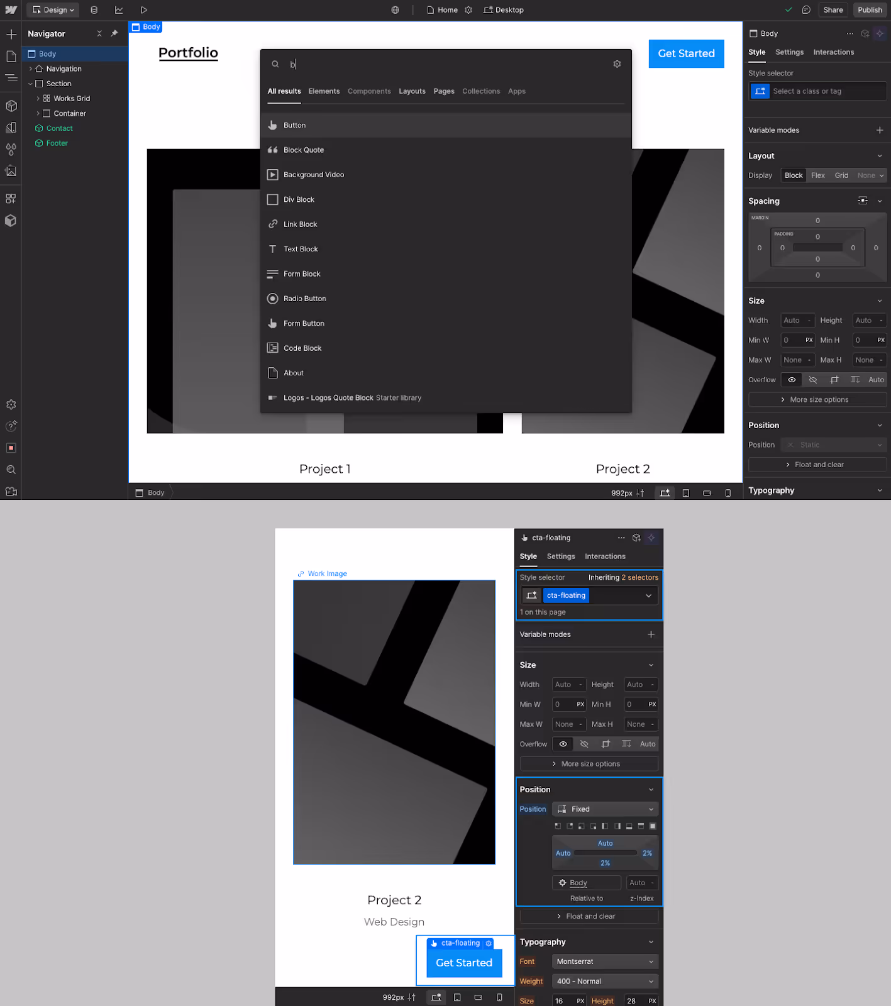Screen dimensions: 891x1006
Task: Expand the Navigation item in Navigator
Action: 30,69
